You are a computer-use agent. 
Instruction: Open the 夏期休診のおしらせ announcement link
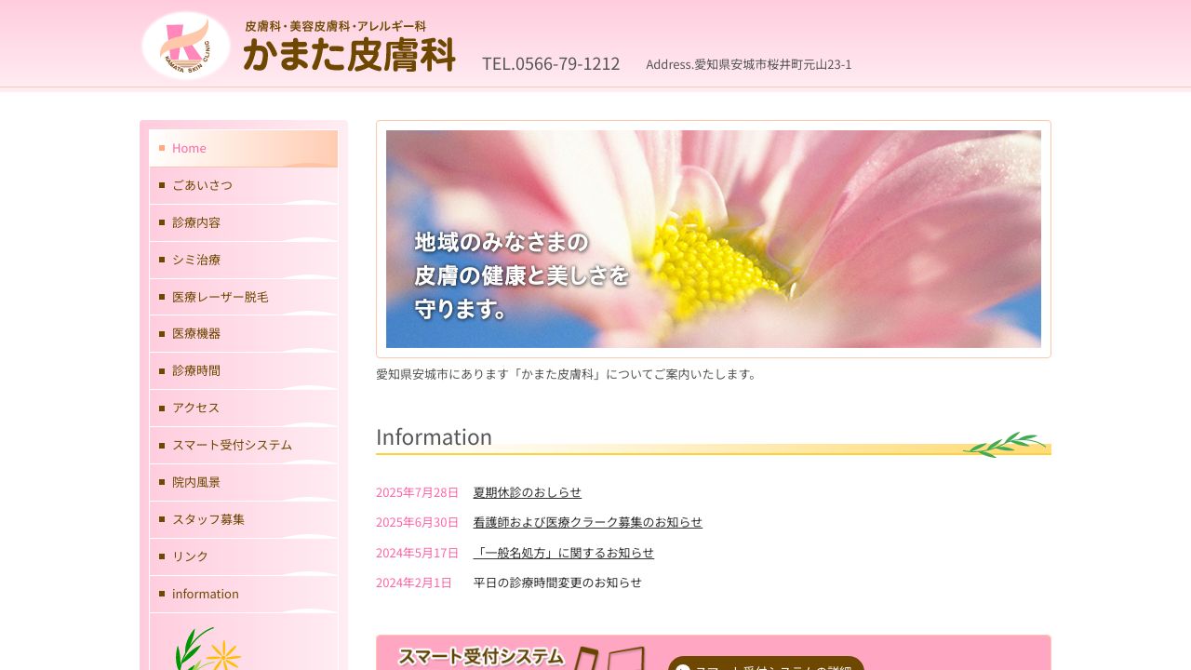[x=527, y=492]
